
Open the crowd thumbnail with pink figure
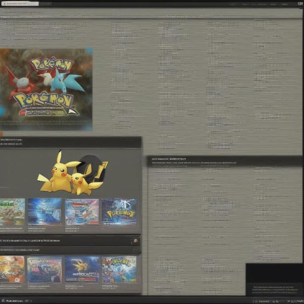pos(45,270)
